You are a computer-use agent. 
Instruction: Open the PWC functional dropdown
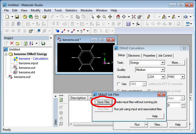[x=183, y=77]
